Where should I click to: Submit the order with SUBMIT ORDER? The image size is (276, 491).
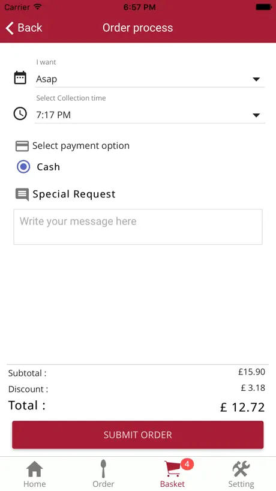click(137, 435)
